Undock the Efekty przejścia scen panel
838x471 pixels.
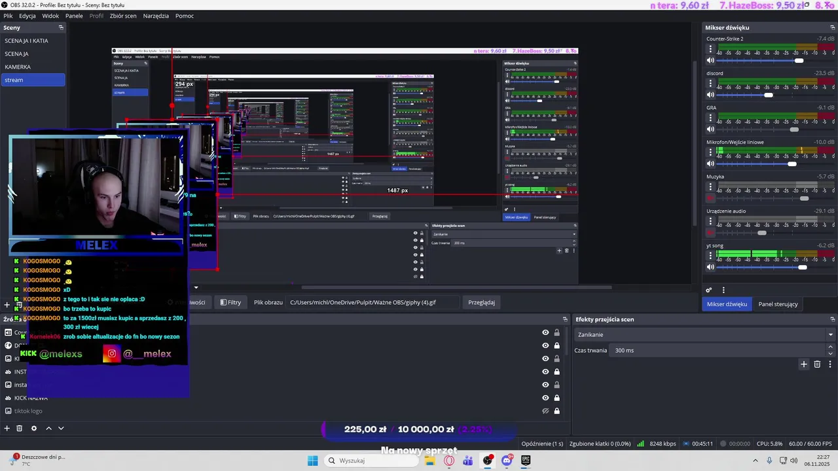point(832,319)
